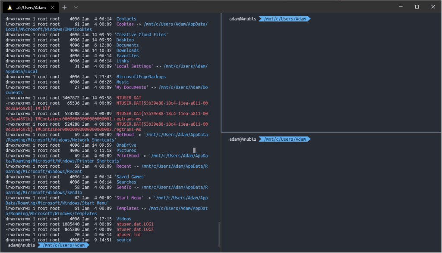The height and width of the screenshot is (253, 442).
Task: Click the Favorites directory name
Action: click(127, 56)
